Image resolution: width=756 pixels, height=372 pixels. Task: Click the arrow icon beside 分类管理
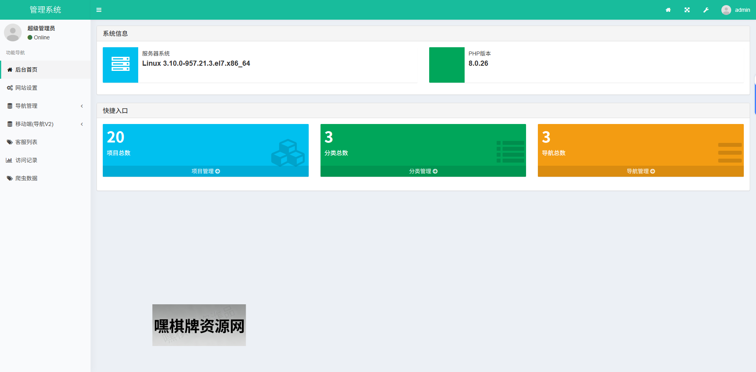pos(435,171)
